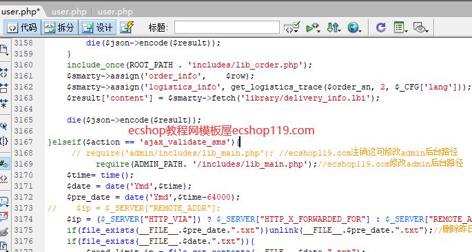The image size is (472, 252).
Task: Switch to Split view (拆分)
Action: tap(59, 28)
